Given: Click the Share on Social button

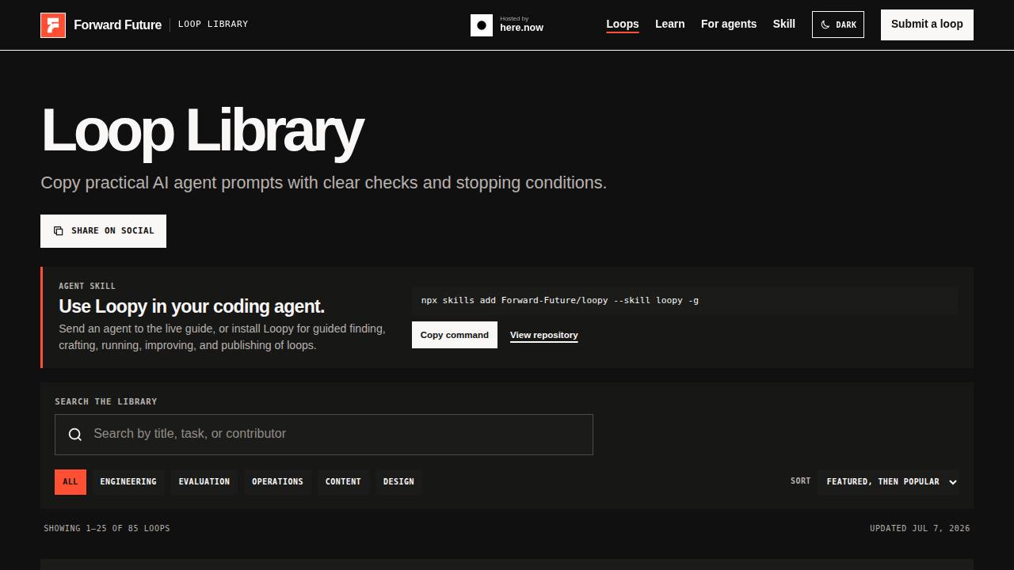Looking at the screenshot, I should coord(103,231).
